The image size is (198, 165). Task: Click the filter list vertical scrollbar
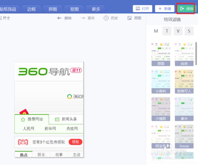pos(196,54)
